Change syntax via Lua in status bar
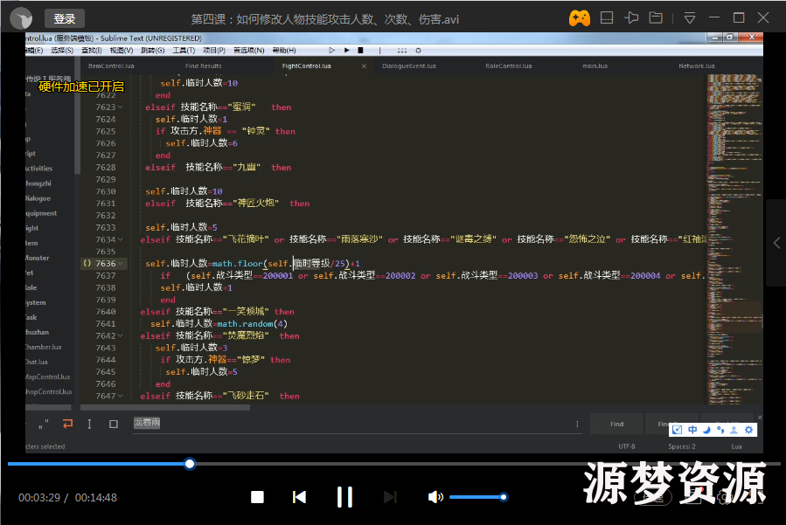The image size is (786, 525). click(736, 446)
